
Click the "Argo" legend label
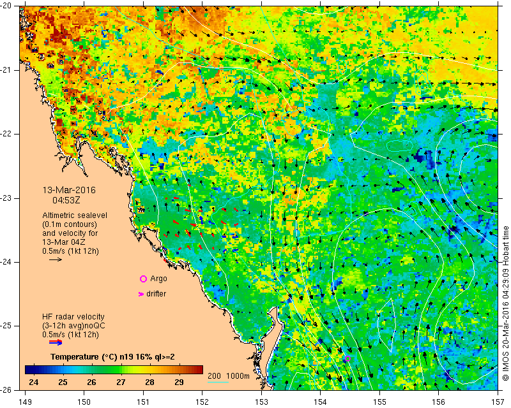(158, 279)
